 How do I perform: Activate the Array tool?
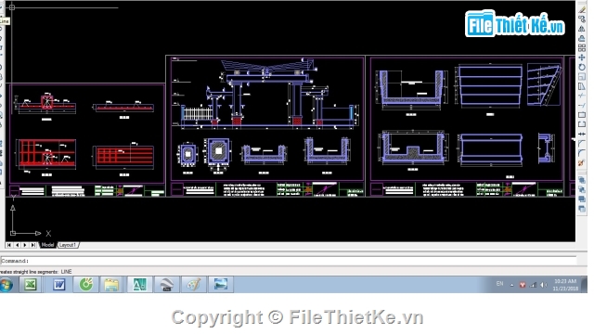click(x=582, y=48)
